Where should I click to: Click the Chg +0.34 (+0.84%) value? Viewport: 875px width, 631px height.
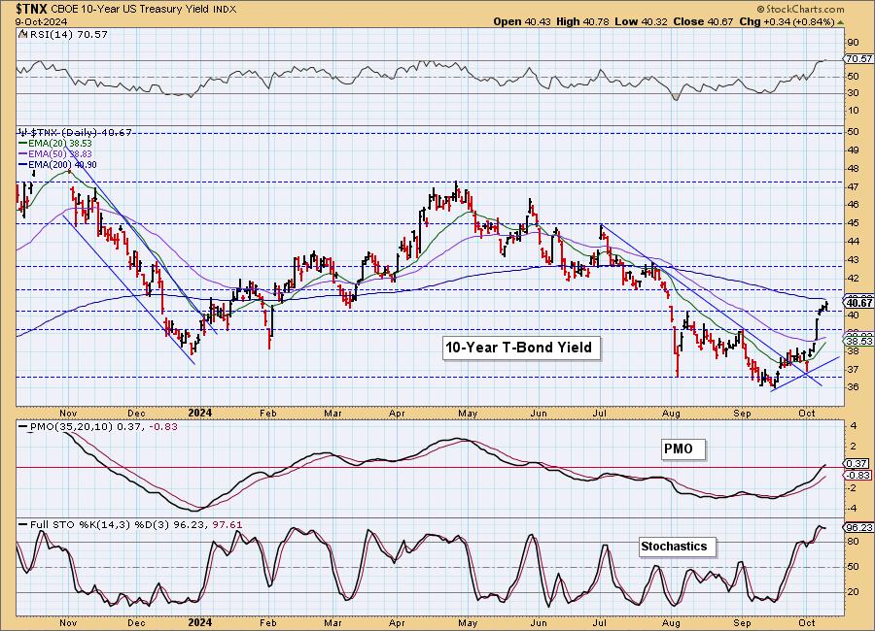point(787,21)
